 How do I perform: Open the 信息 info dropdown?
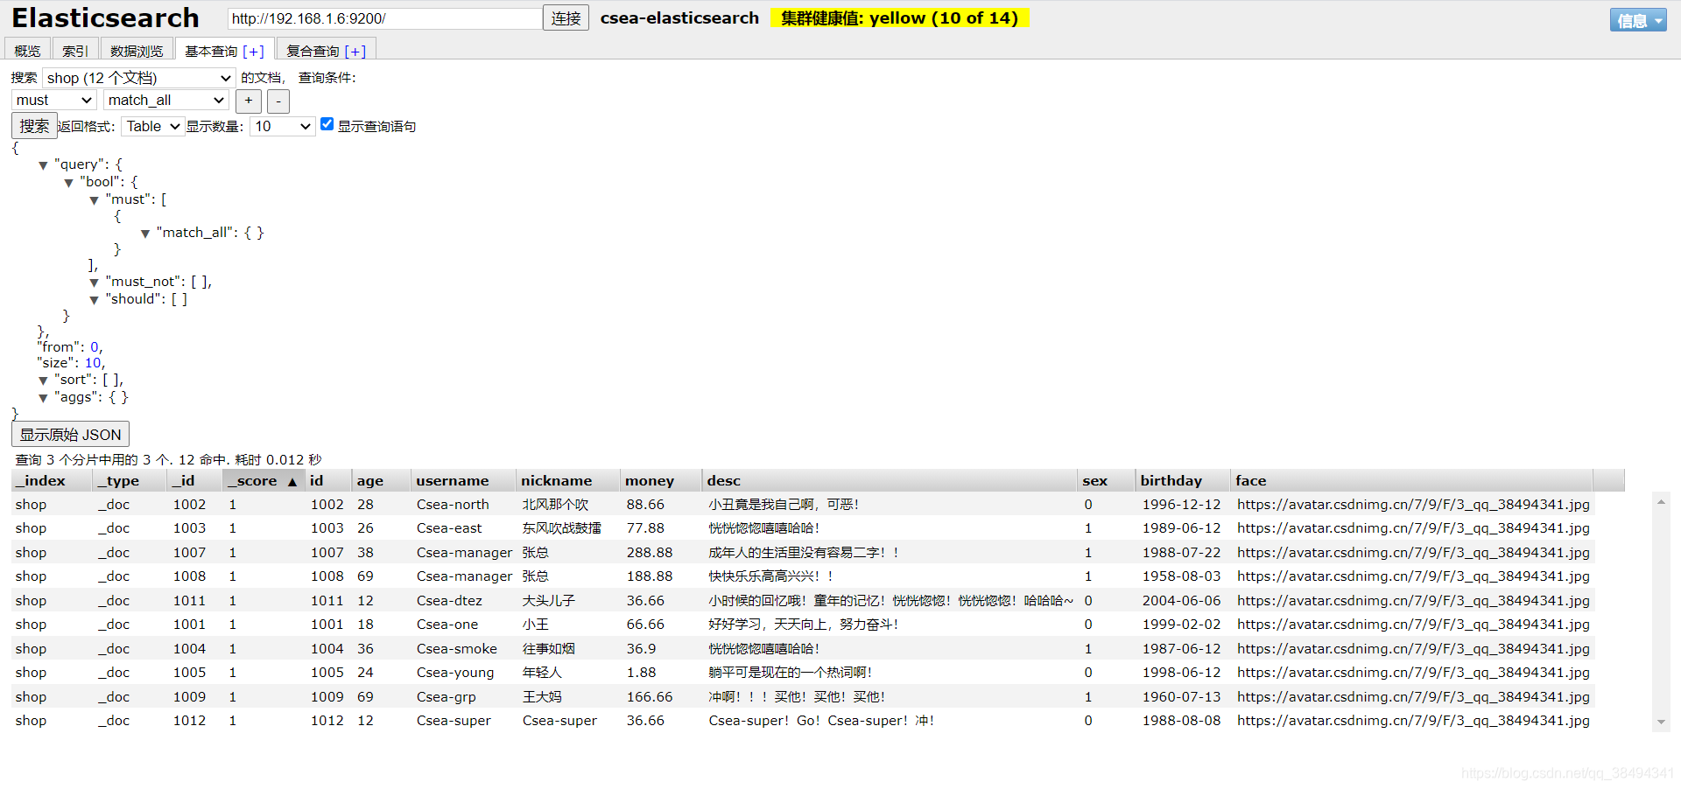tap(1638, 20)
